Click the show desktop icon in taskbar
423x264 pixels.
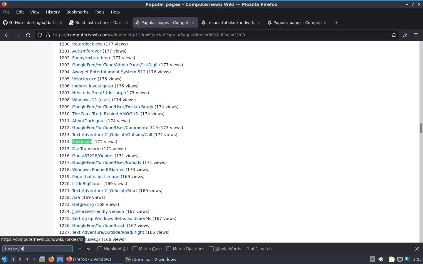(x=60, y=259)
